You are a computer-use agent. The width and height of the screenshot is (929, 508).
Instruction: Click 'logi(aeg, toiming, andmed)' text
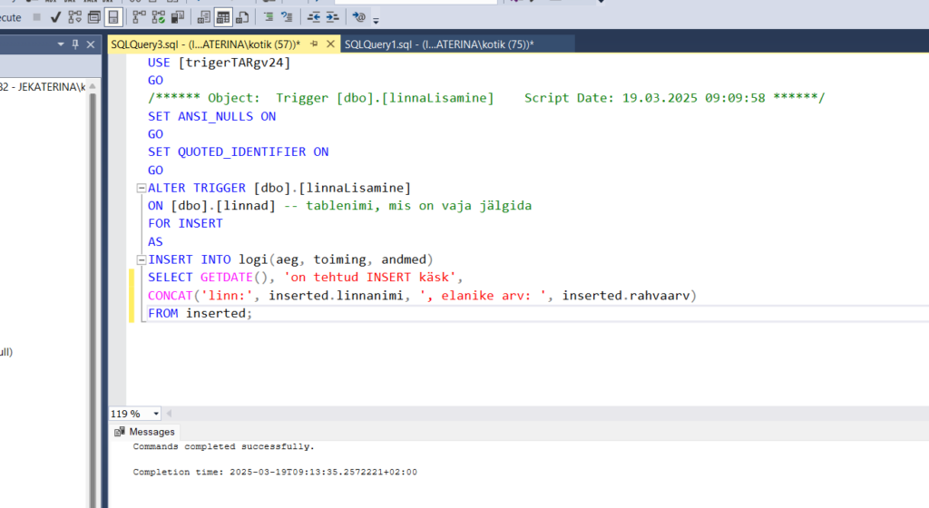[336, 260]
